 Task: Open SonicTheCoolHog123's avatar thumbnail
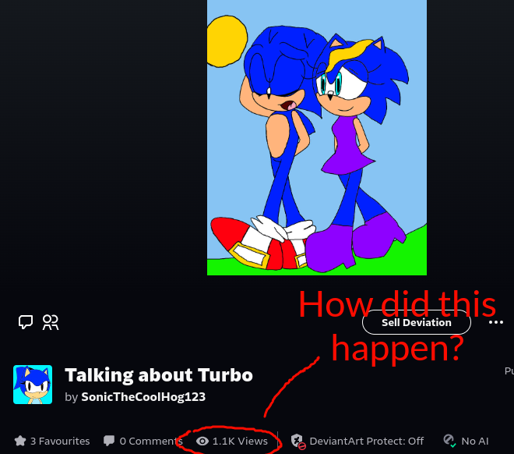tap(33, 385)
